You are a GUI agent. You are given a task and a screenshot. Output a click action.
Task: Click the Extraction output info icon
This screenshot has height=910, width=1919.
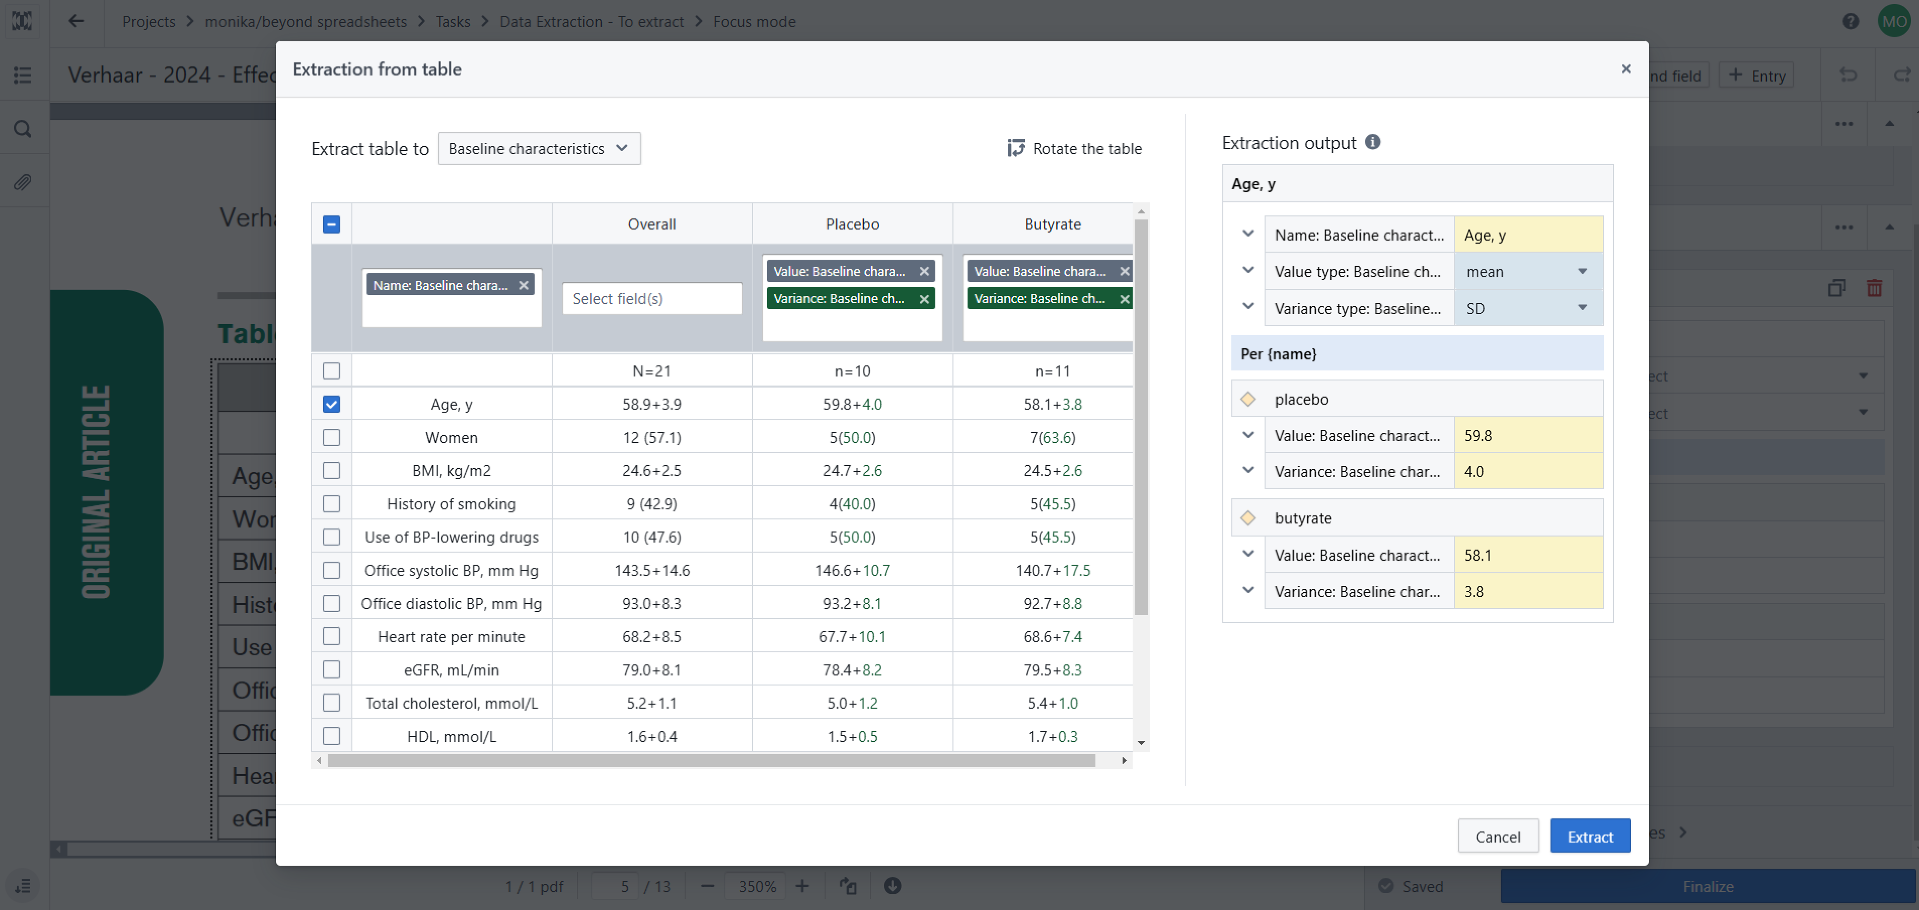tap(1373, 142)
